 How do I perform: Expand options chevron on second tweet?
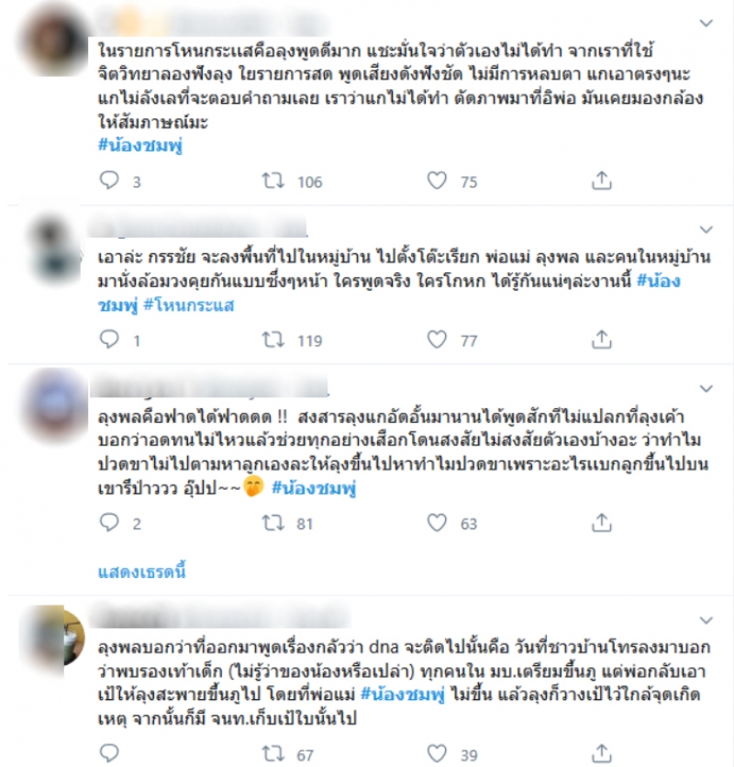(706, 229)
